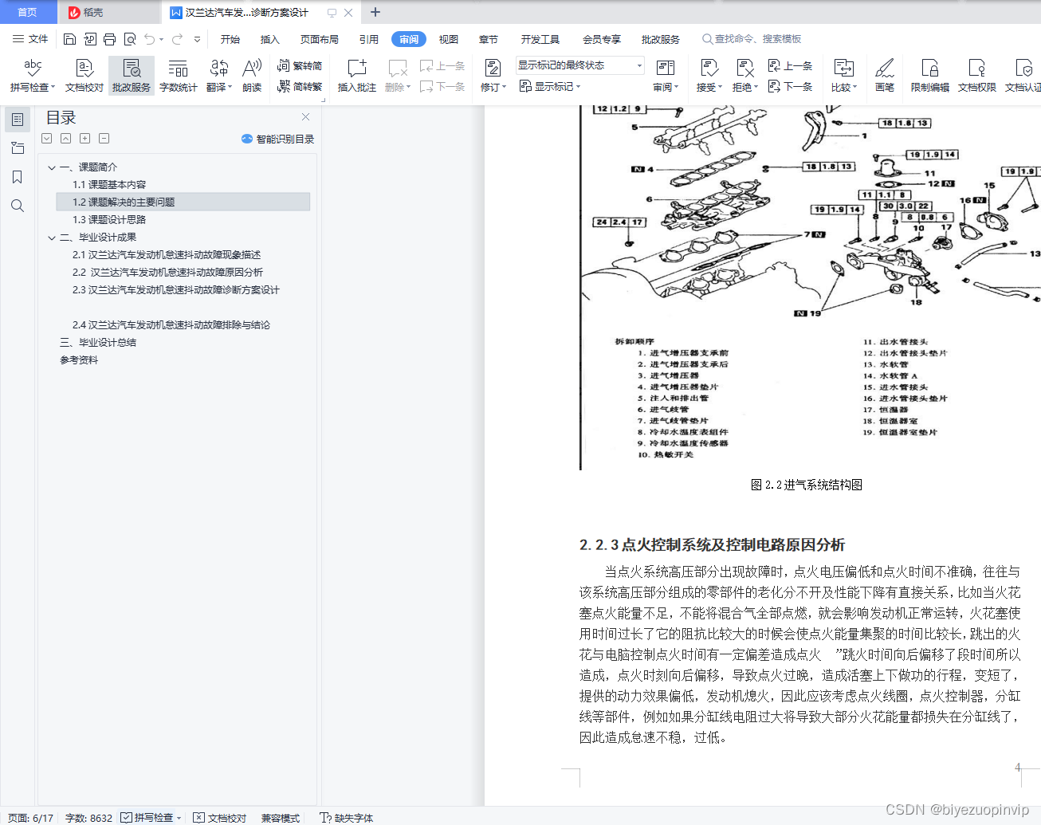
Task: Accept the change with 接受
Action: pos(709,76)
